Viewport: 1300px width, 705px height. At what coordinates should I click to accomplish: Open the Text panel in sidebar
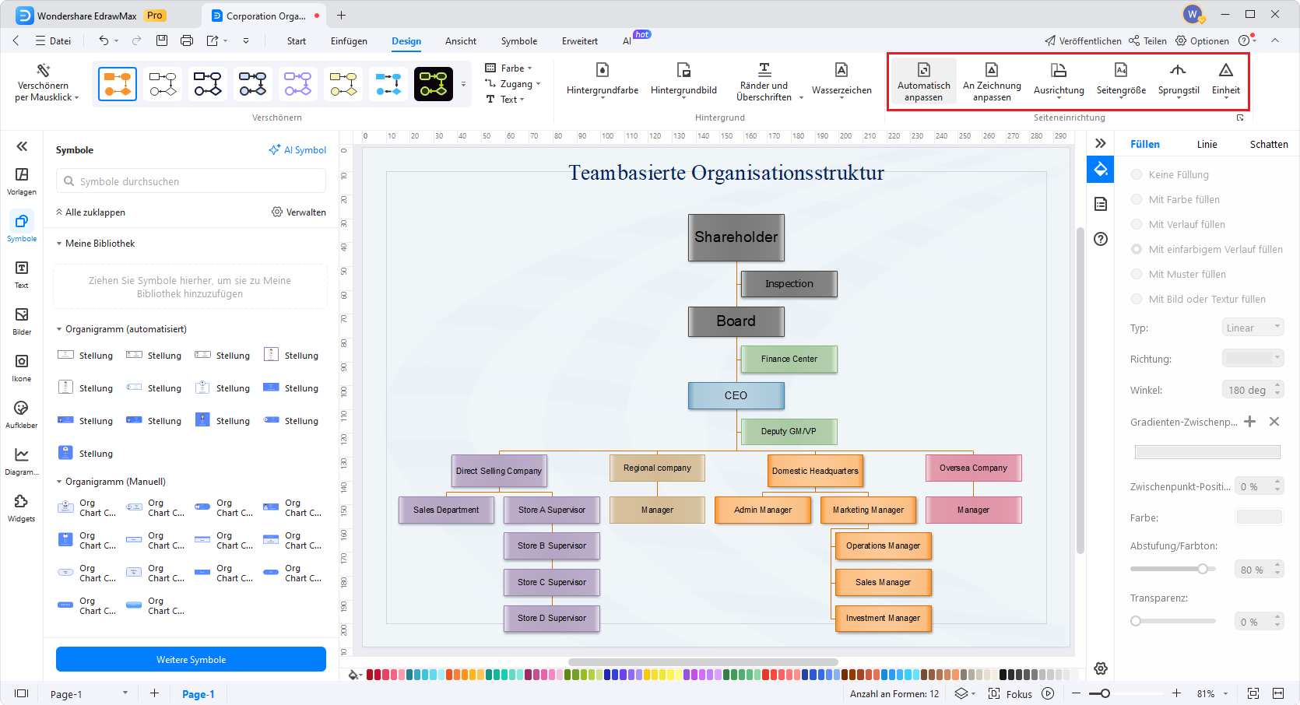22,275
